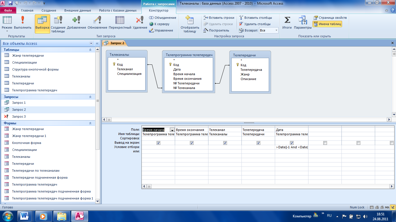
Task: Collapse the navigation pane with chevrons
Action: click(x=97, y=43)
